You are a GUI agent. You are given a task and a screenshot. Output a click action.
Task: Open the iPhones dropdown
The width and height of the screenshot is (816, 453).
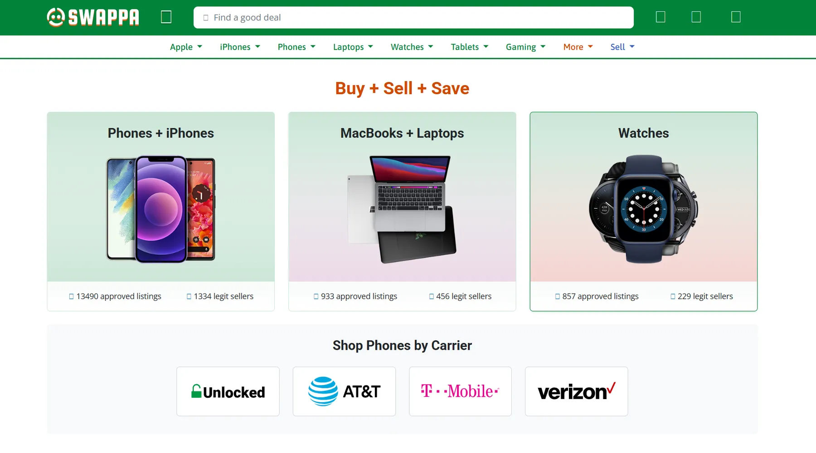click(240, 47)
